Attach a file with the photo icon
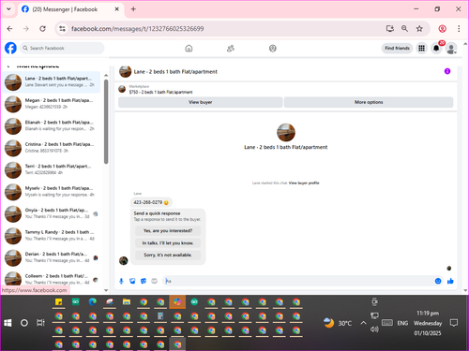 click(x=132, y=281)
